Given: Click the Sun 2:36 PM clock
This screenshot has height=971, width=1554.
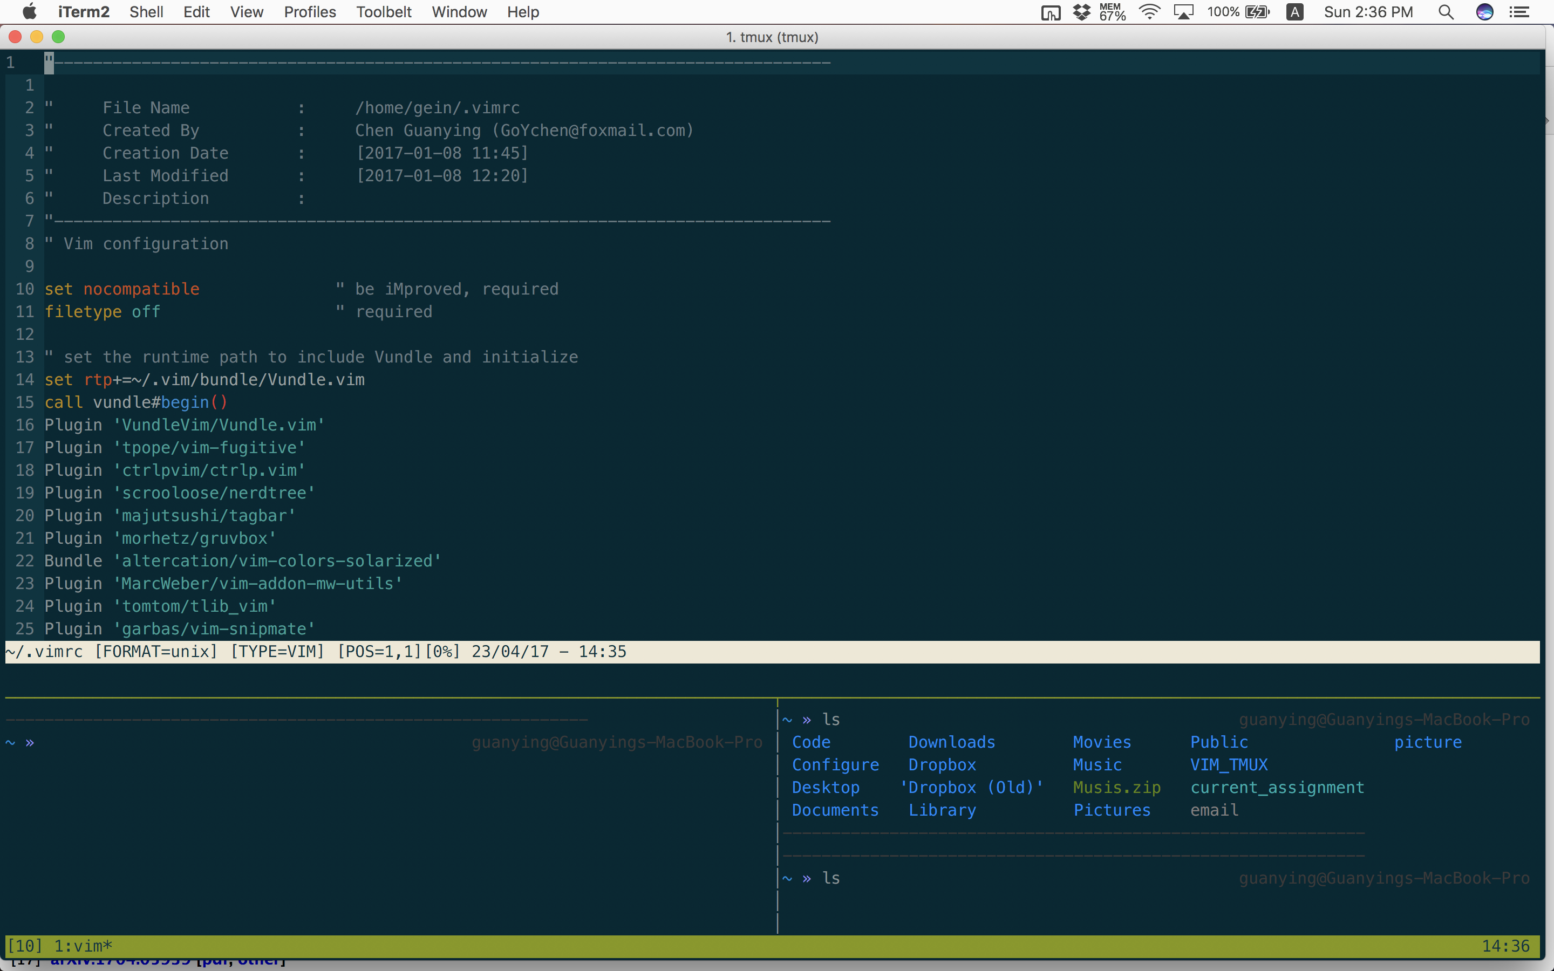Looking at the screenshot, I should tap(1368, 11).
